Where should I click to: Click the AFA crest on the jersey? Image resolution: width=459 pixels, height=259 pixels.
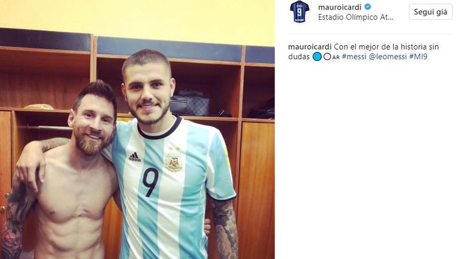click(174, 160)
